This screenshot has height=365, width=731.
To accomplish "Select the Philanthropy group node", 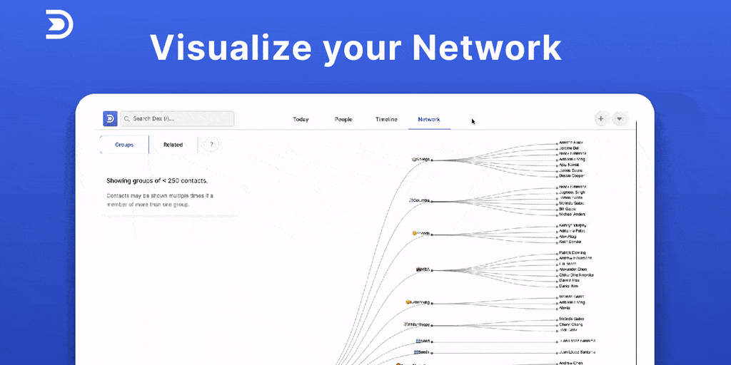I will click(417, 324).
